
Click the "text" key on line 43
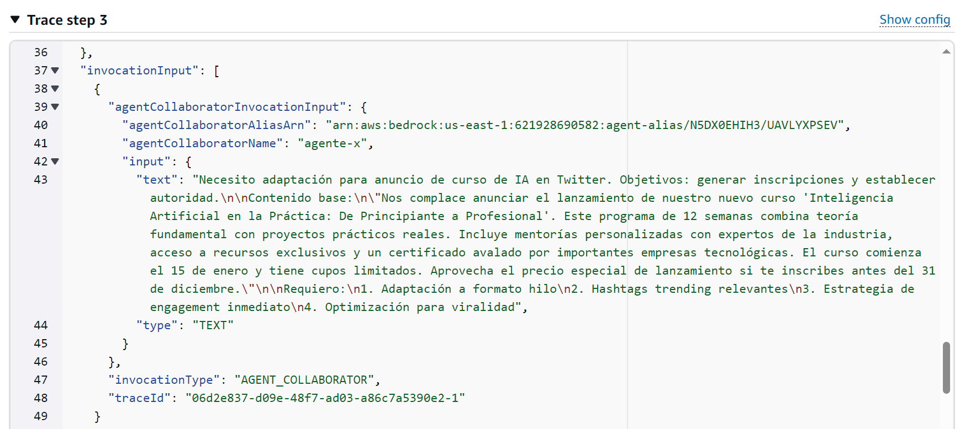(x=157, y=180)
